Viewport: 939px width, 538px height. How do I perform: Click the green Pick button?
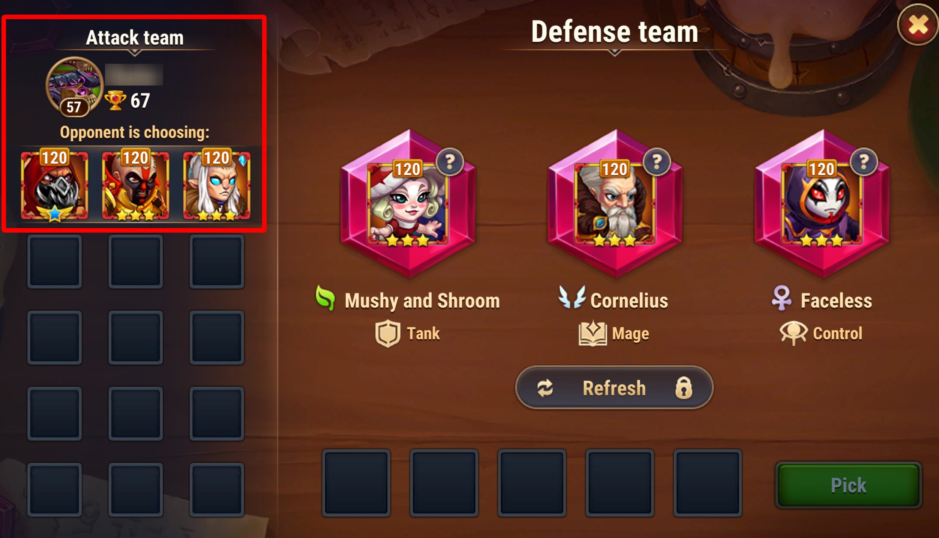click(x=849, y=485)
